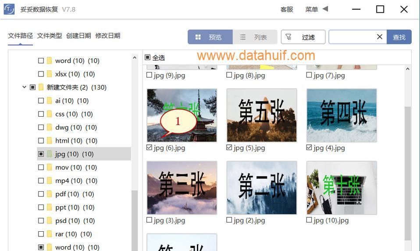
Task: Click folder icon of css (10)
Action: (x=49, y=114)
